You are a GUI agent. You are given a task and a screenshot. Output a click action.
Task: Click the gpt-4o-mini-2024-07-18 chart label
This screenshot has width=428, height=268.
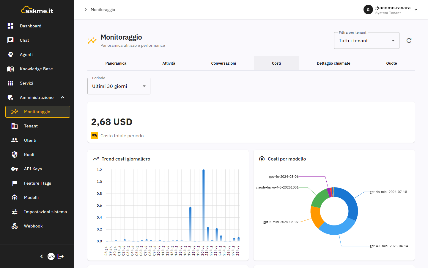pos(388,192)
